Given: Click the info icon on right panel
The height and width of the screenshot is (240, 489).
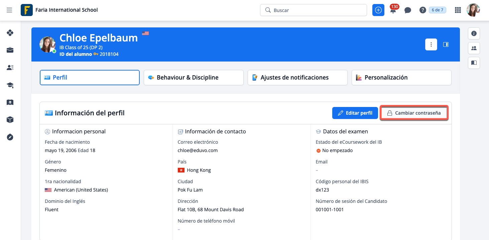Looking at the screenshot, I should click(x=474, y=33).
